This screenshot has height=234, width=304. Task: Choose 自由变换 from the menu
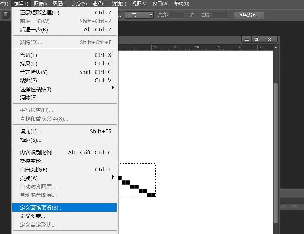tap(65, 170)
